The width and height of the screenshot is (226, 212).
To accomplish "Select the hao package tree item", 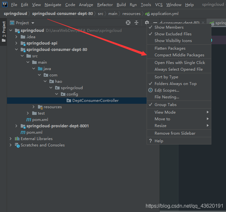I will [x=58, y=81].
